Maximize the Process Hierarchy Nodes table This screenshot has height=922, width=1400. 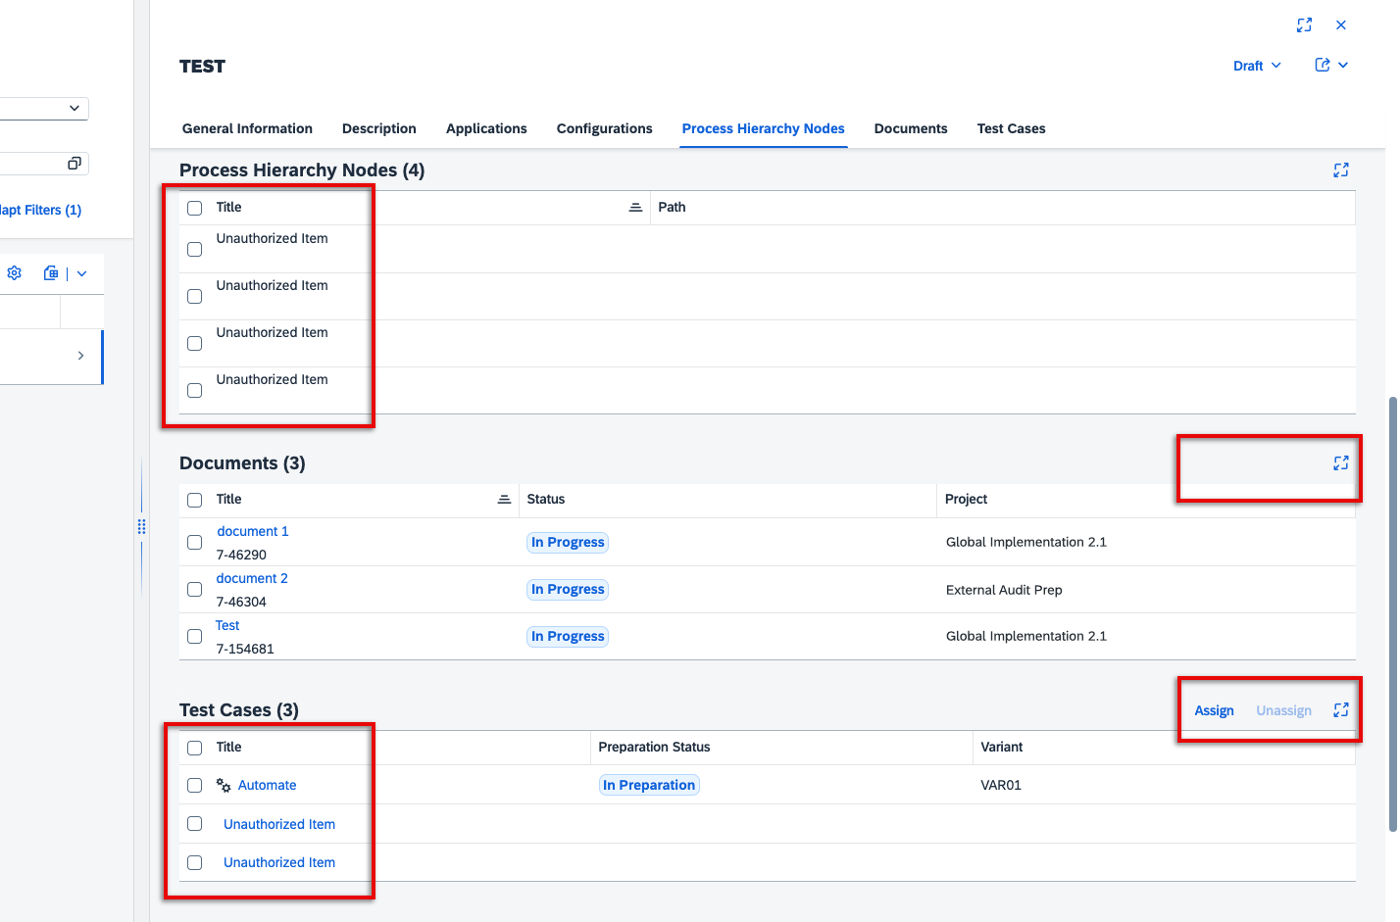pyautogui.click(x=1340, y=170)
